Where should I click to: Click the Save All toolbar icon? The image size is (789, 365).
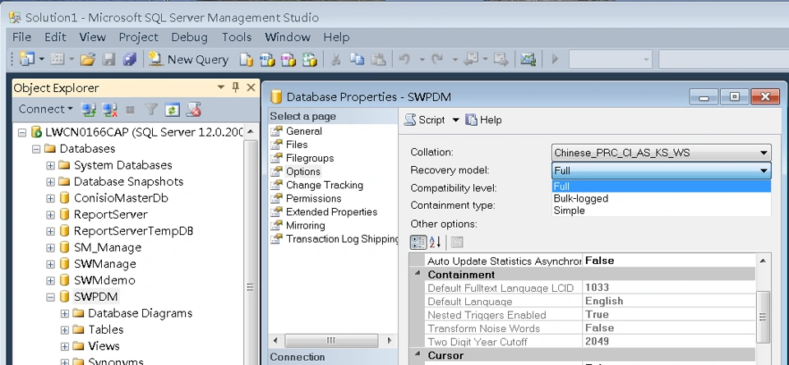tap(130, 59)
